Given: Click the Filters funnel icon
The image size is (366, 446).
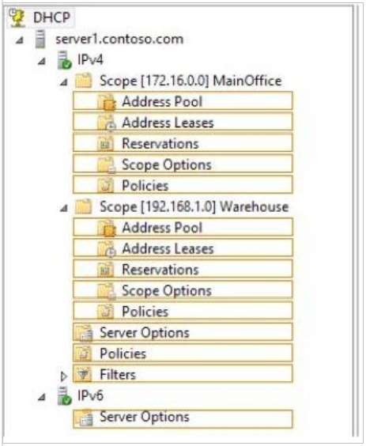Looking at the screenshot, I should click(83, 374).
